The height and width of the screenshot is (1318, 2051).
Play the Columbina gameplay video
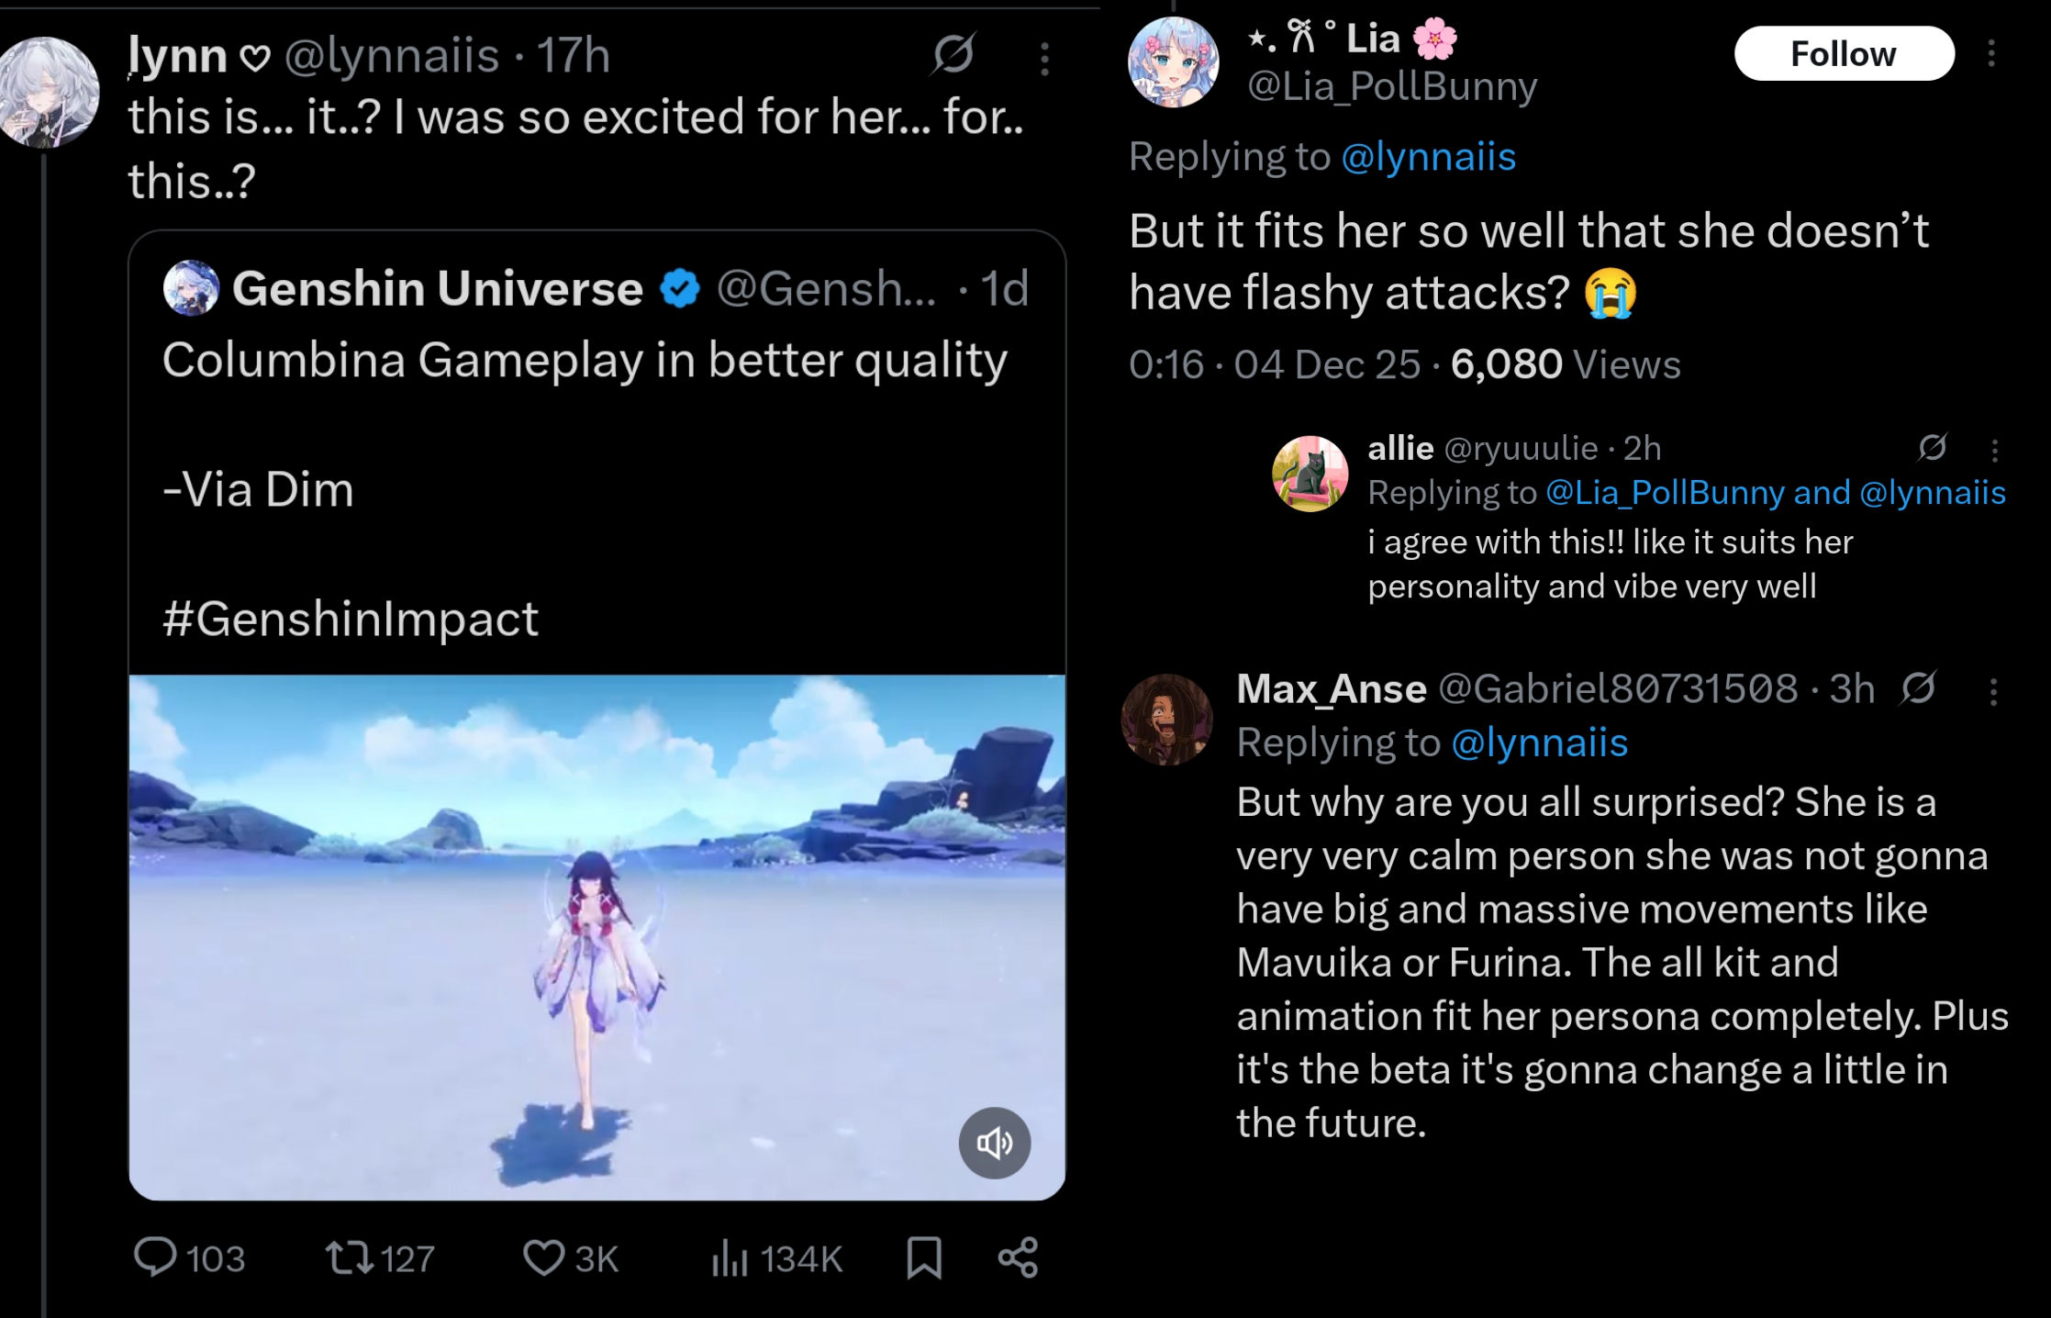596,936
